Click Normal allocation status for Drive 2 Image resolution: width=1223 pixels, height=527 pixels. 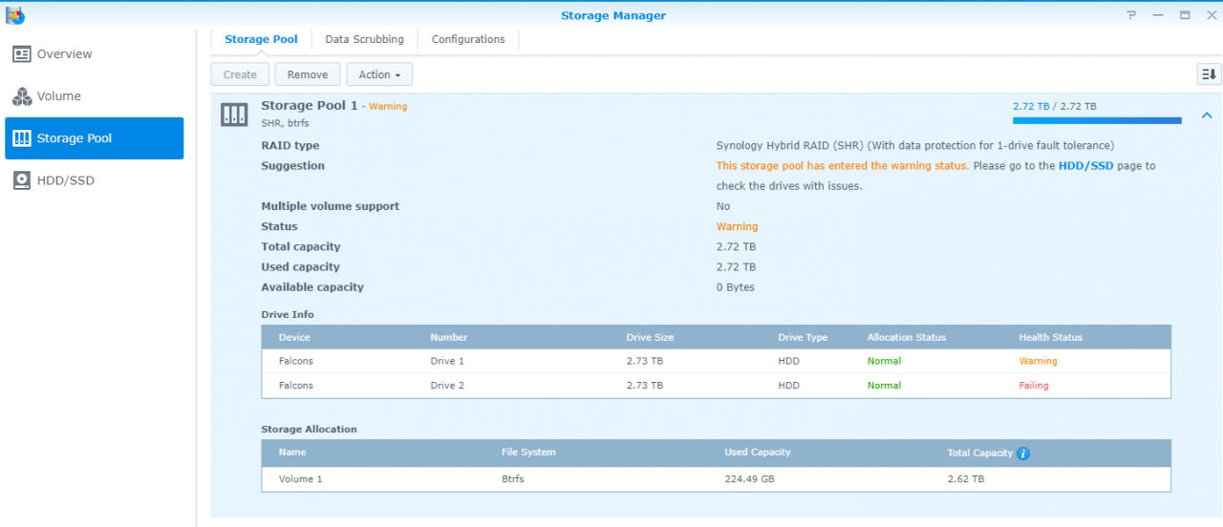[x=884, y=386]
